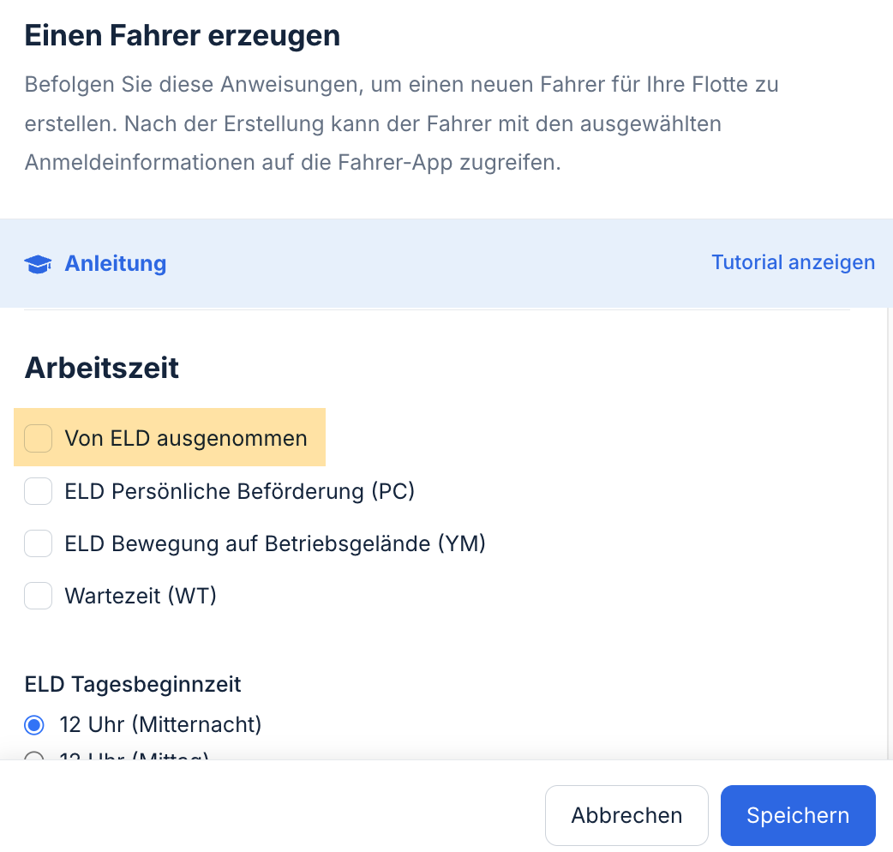This screenshot has width=893, height=852.
Task: Click the ELD Bewegung auf Betriebsgelände label
Action: pyautogui.click(x=275, y=543)
